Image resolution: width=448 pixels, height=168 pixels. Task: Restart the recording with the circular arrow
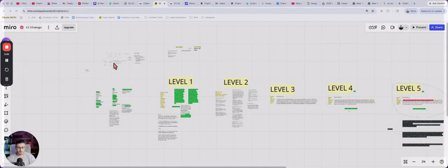coord(7,70)
